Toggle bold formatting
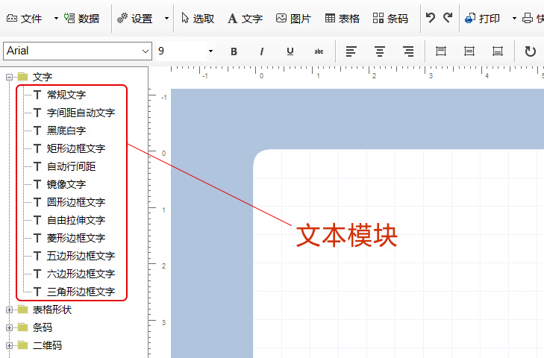Image resolution: width=544 pixels, height=358 pixels. [x=234, y=51]
